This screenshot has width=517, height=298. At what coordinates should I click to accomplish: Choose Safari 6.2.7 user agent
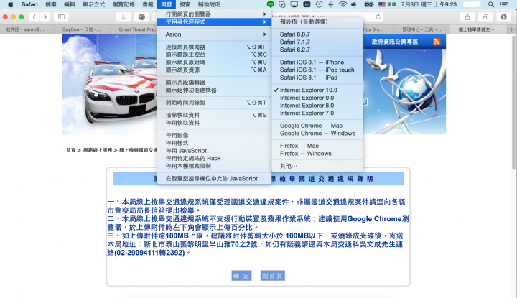pos(317,50)
